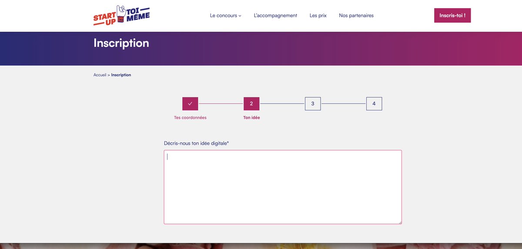522x249 pixels.
Task: Click the Inscription breadcrumb text
Action: coord(121,75)
